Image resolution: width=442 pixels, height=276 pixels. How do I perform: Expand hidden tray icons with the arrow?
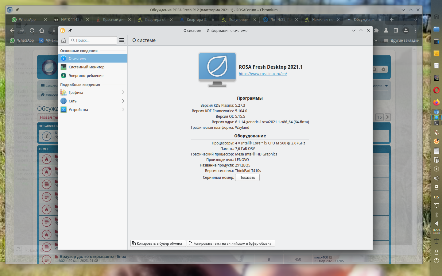tap(436, 224)
